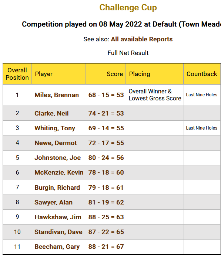The width and height of the screenshot is (221, 258).
Task: Click the Challenge Cup page title
Action: (128, 8)
